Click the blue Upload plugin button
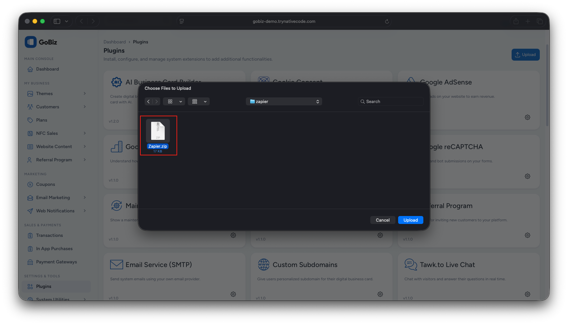This screenshot has width=568, height=325. click(x=526, y=55)
